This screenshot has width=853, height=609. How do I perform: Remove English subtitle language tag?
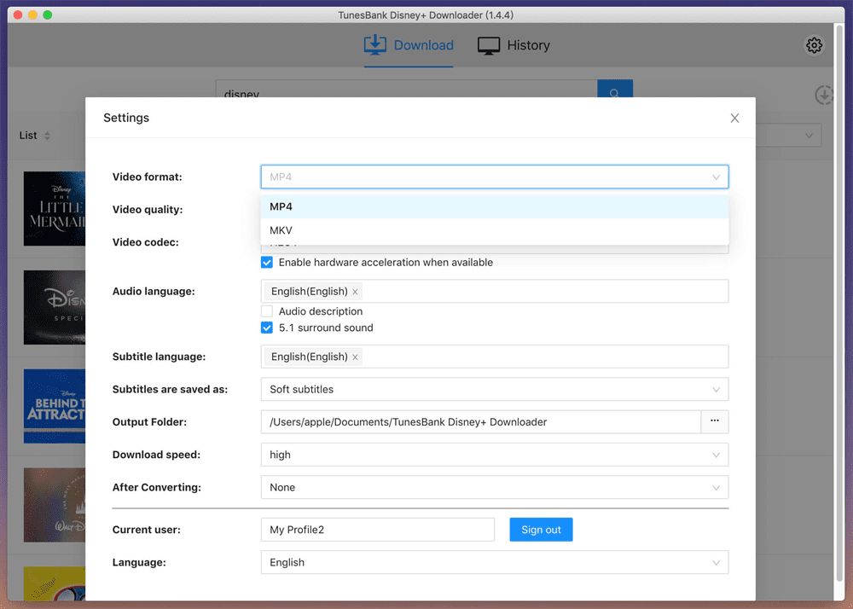pos(355,357)
